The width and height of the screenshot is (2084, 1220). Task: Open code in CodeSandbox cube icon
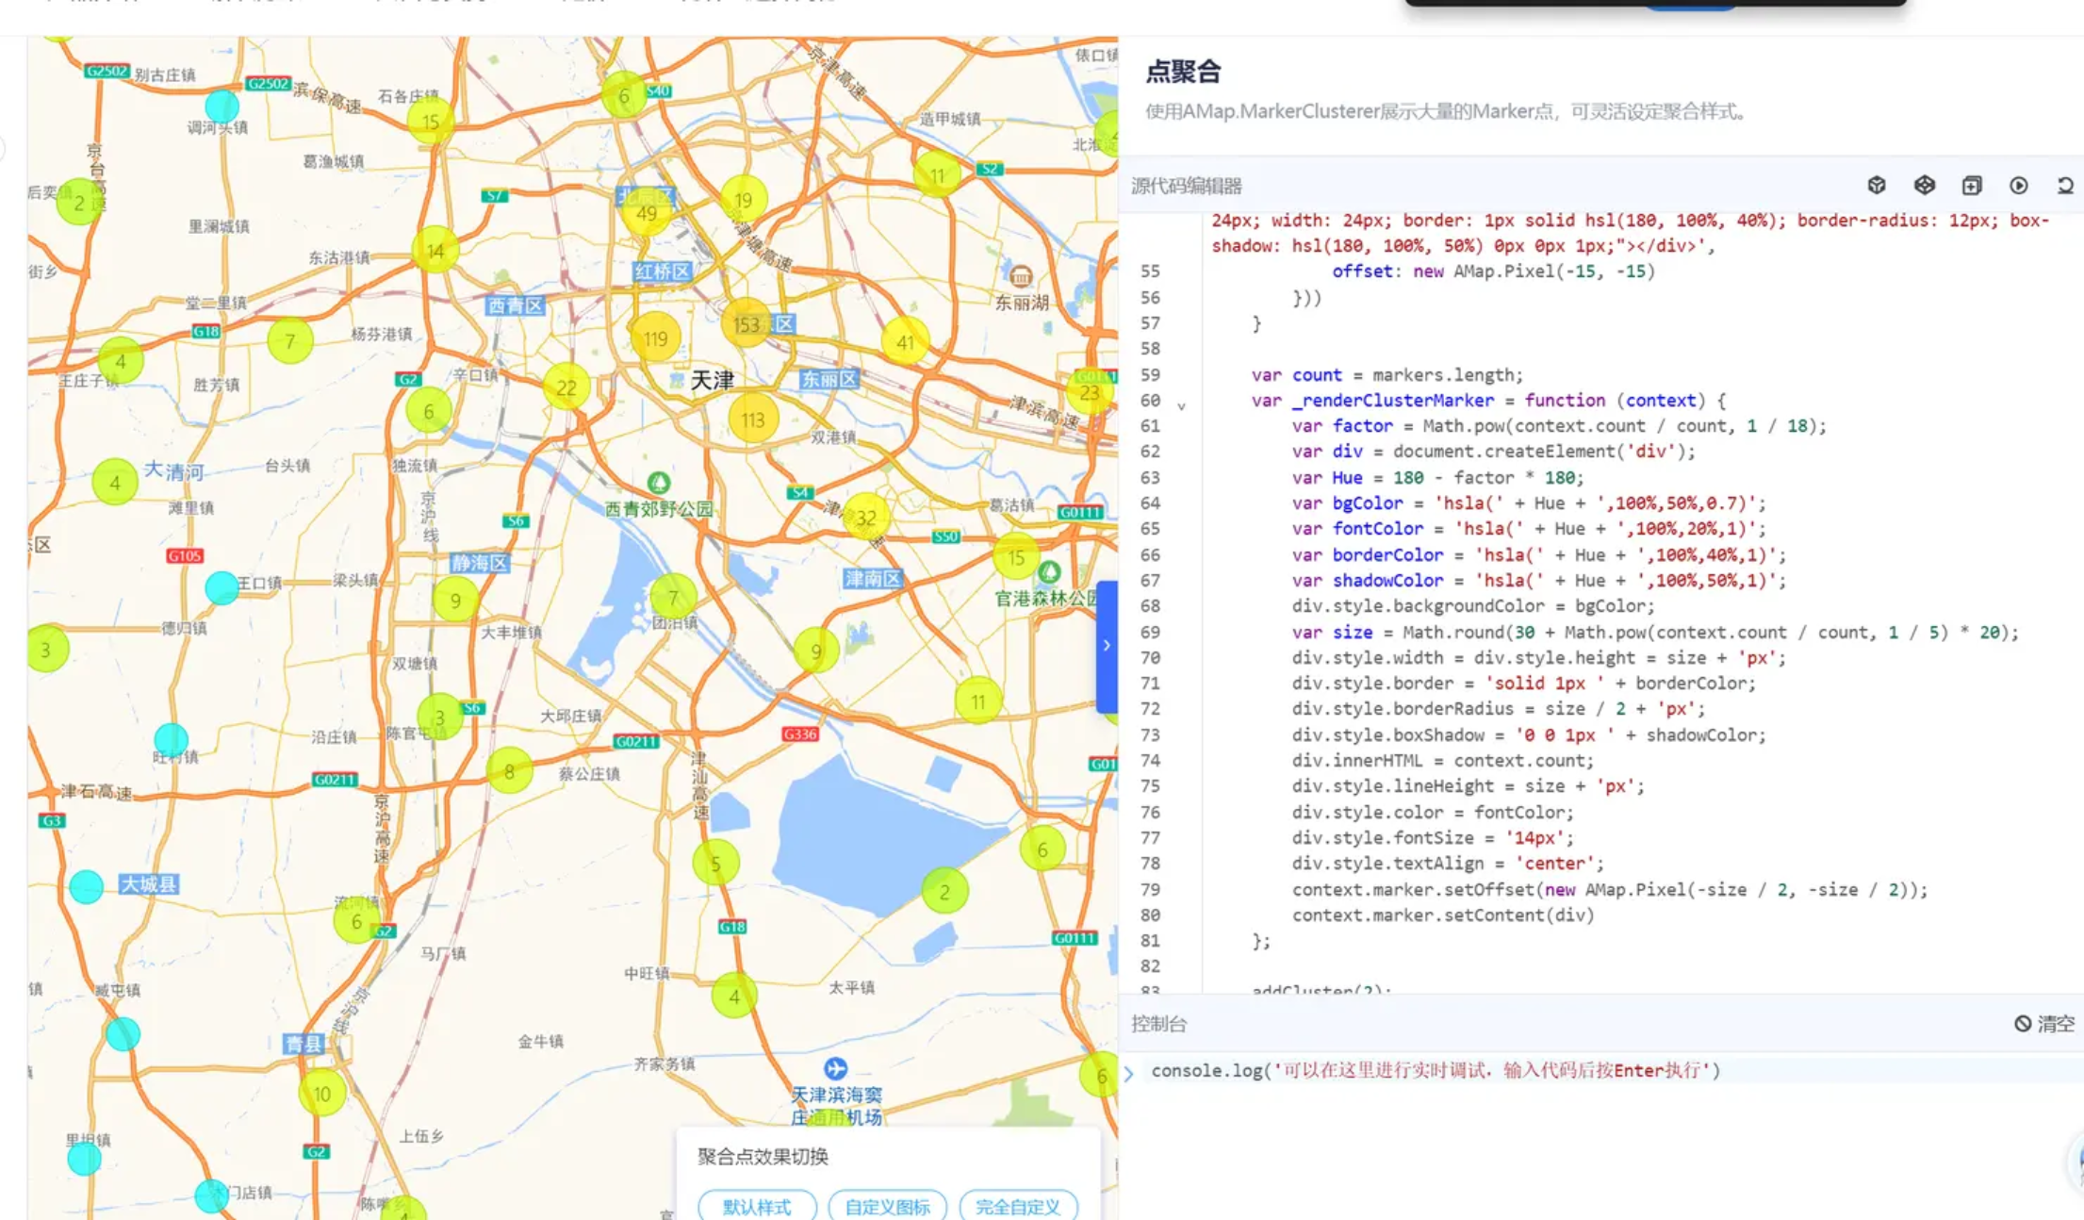(x=1877, y=185)
